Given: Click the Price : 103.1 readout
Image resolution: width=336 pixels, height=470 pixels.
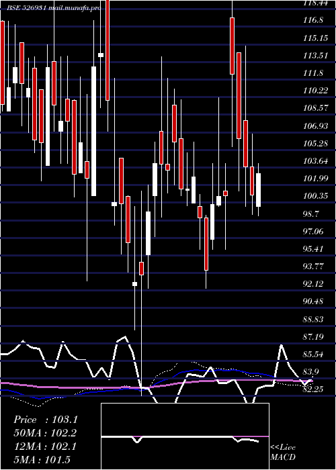Looking at the screenshot, I should point(46,420).
